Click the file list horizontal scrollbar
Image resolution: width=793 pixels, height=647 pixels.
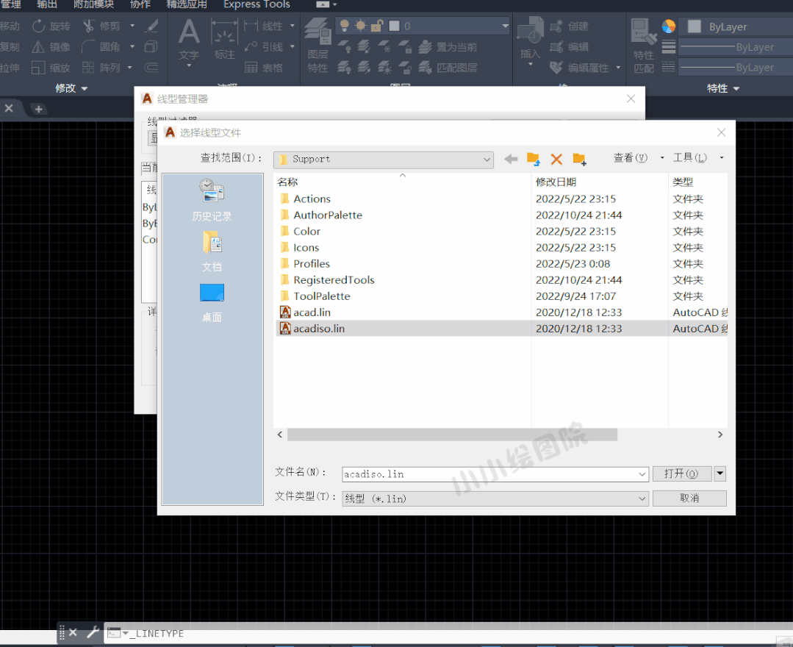pyautogui.click(x=452, y=435)
